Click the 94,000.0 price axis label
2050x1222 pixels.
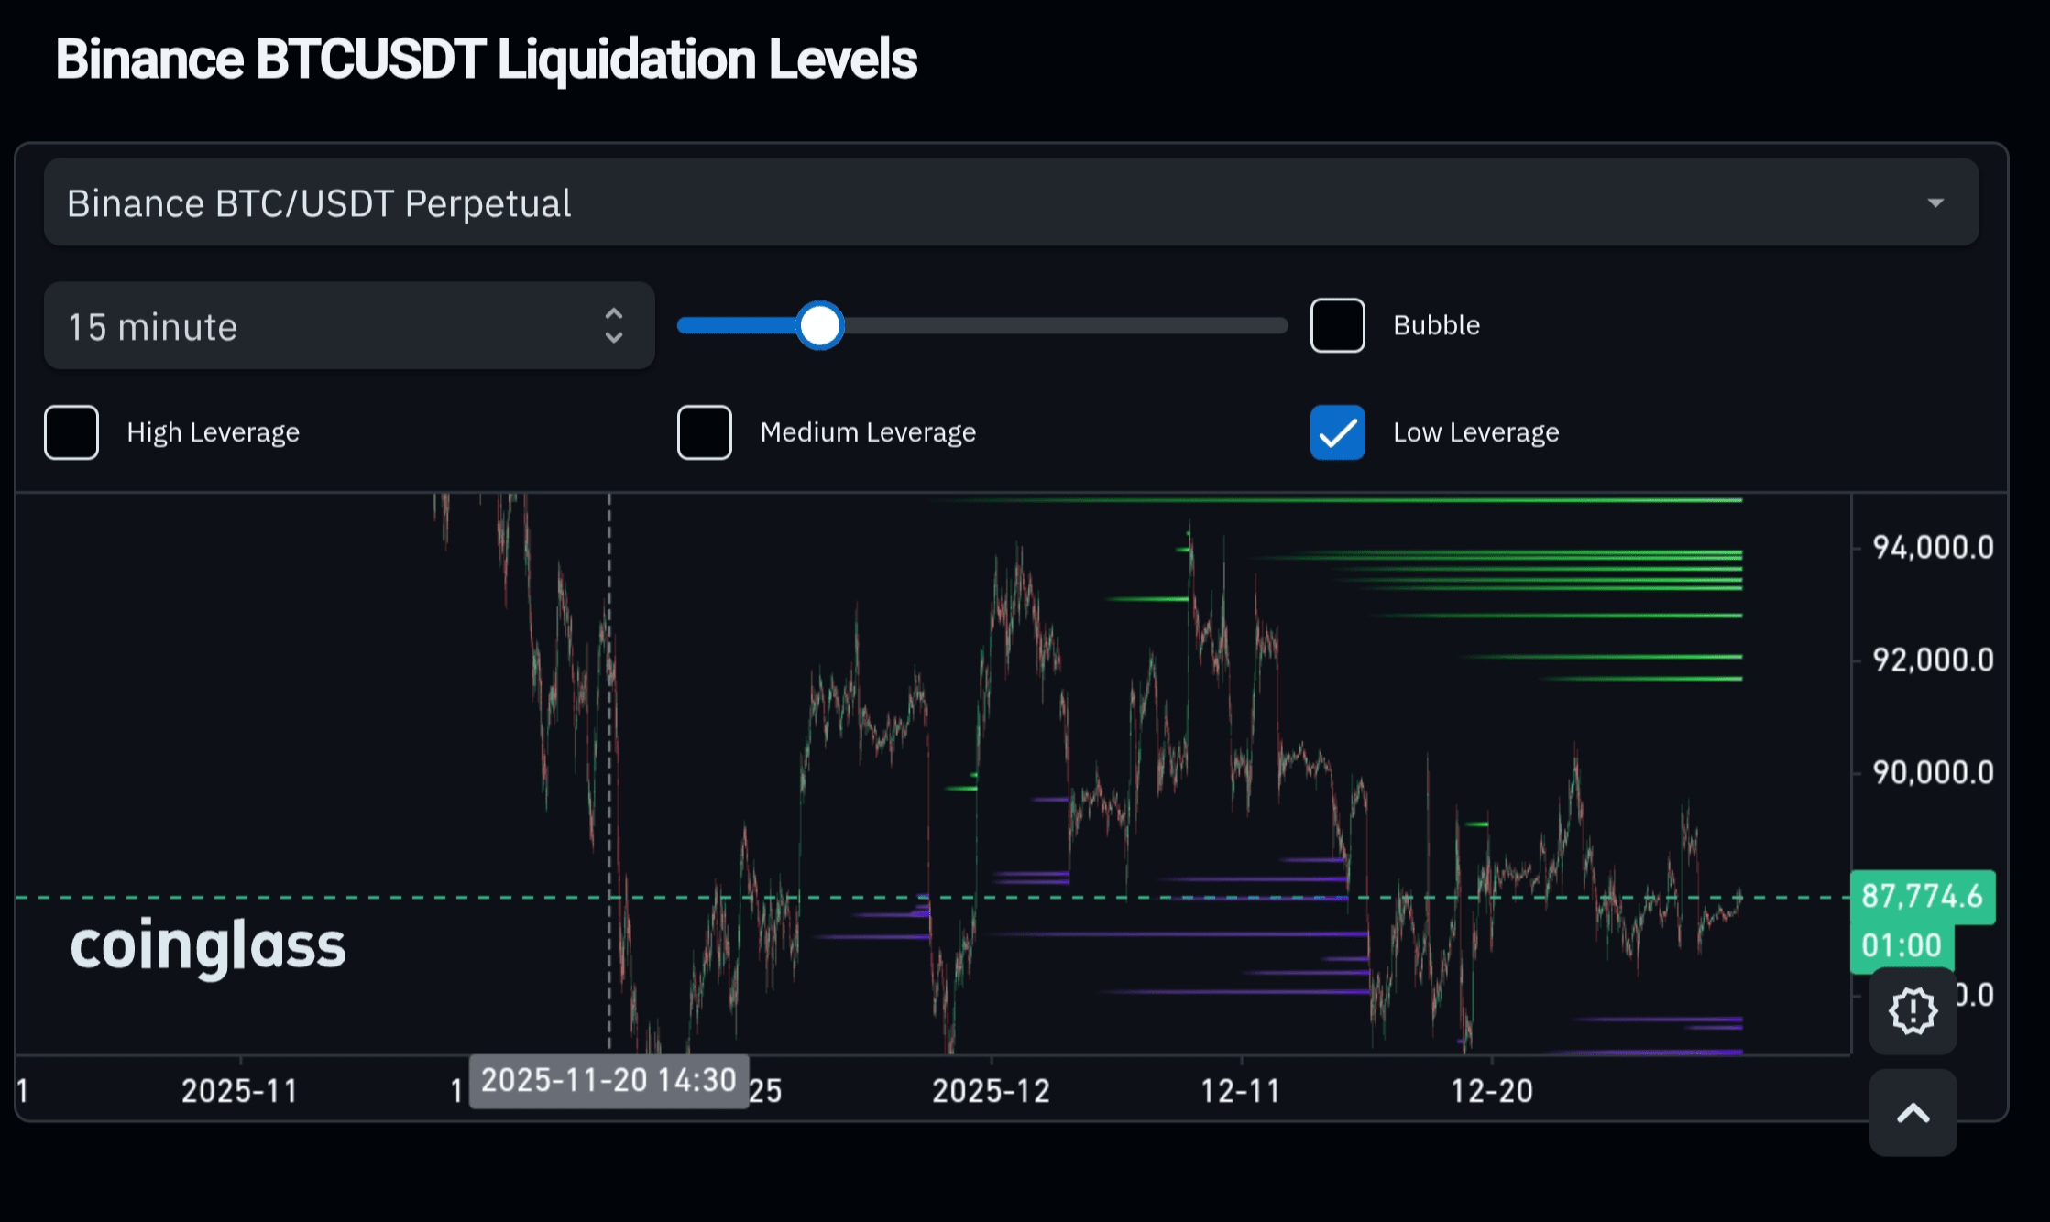pyautogui.click(x=1932, y=548)
